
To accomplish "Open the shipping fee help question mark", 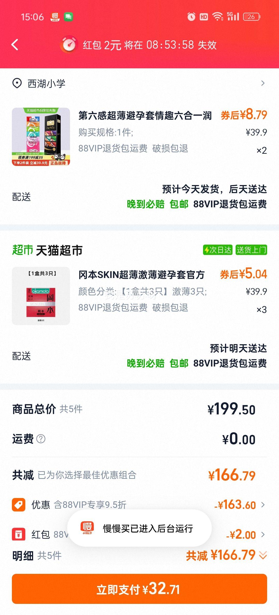I will click(41, 439).
